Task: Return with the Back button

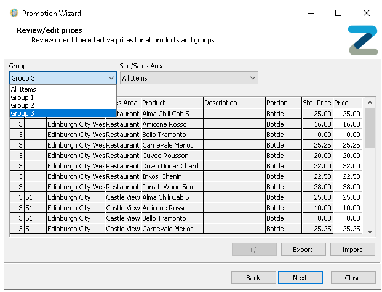Action: [x=253, y=278]
